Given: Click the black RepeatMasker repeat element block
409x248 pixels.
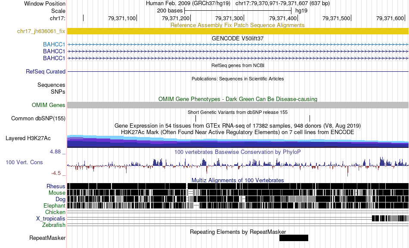Looking at the screenshot, I should click(294, 238).
